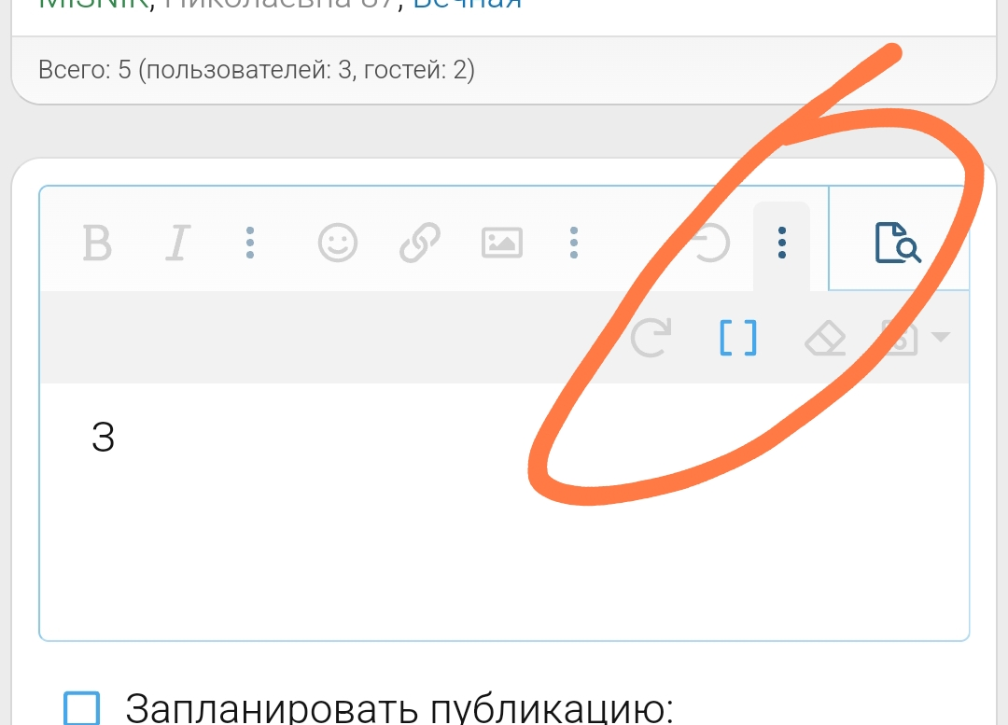Insert a link with chain icon

tap(420, 243)
